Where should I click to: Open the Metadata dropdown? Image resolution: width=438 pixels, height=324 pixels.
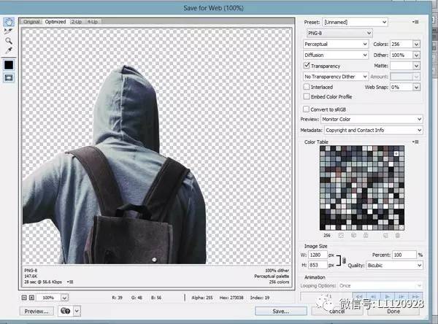[374, 130]
